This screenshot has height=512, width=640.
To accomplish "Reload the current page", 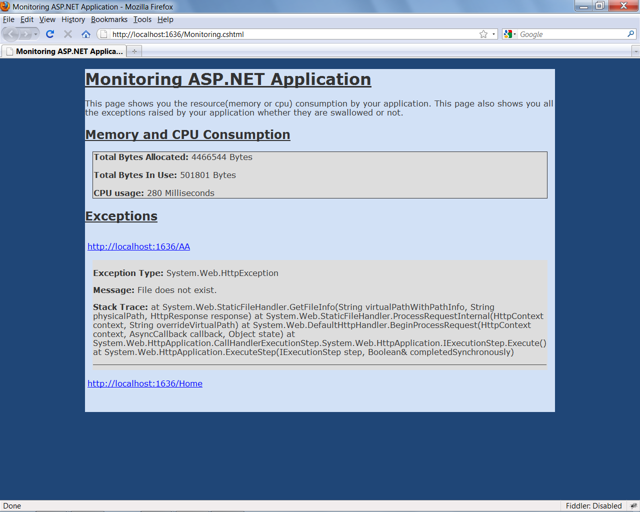I will coord(50,34).
